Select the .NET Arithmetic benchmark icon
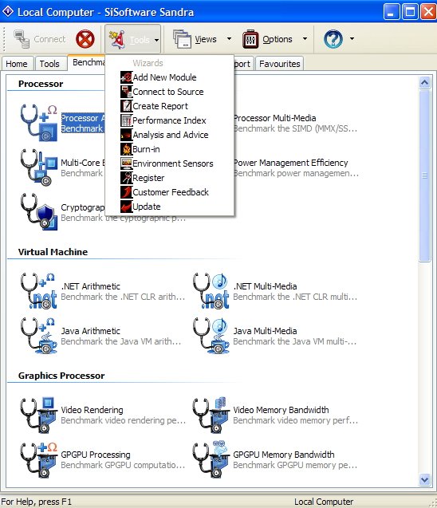 tap(39, 291)
